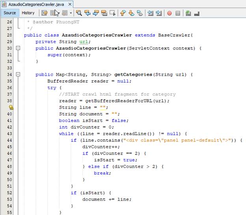Click the lightbulb hint icon in gutter

(11, 107)
